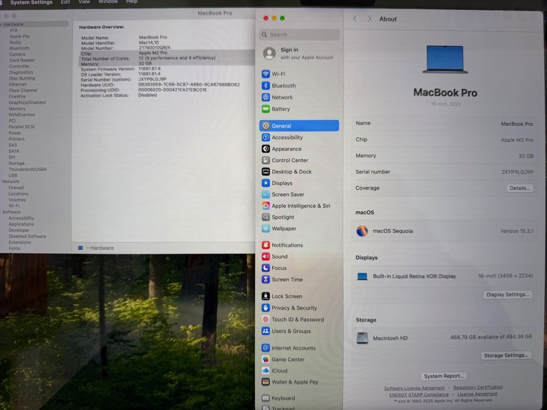Open the View menu

(x=84, y=2)
